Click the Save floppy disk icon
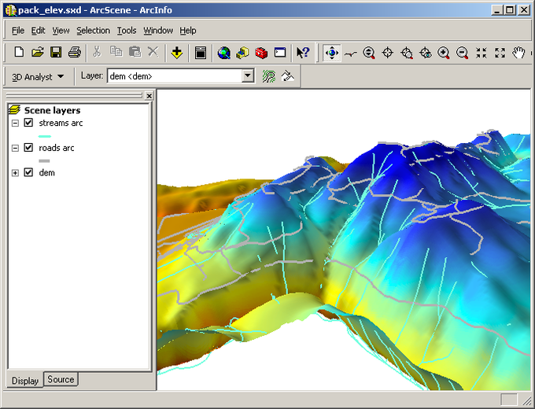 (x=56, y=53)
